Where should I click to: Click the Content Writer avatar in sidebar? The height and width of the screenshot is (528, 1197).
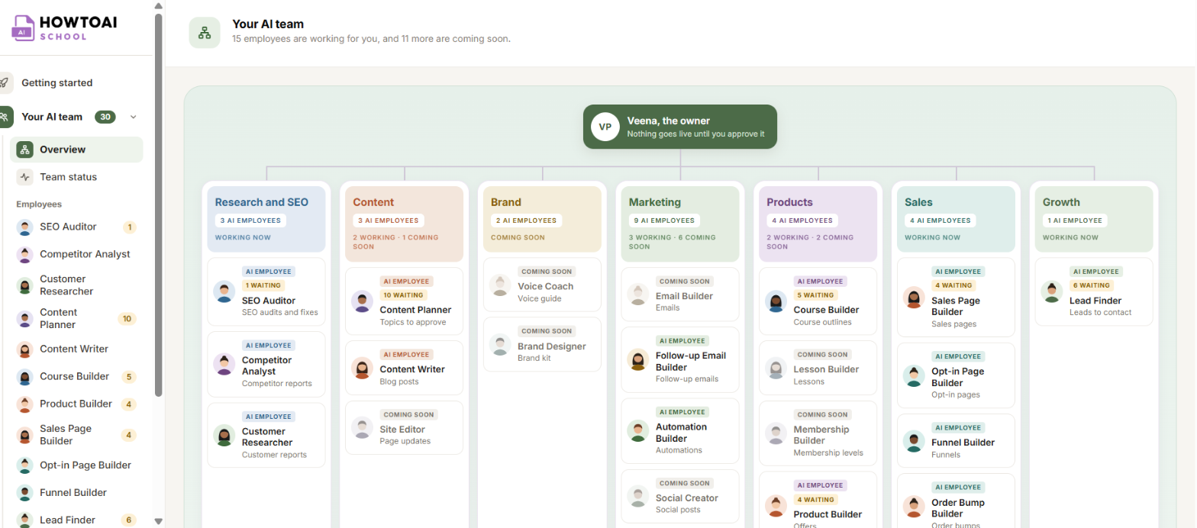[25, 349]
